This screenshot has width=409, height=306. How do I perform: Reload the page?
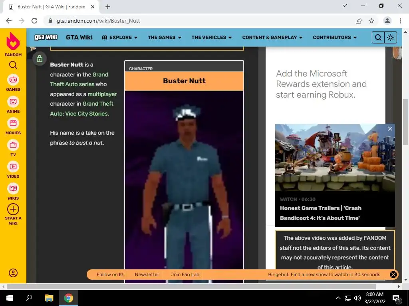tap(34, 21)
